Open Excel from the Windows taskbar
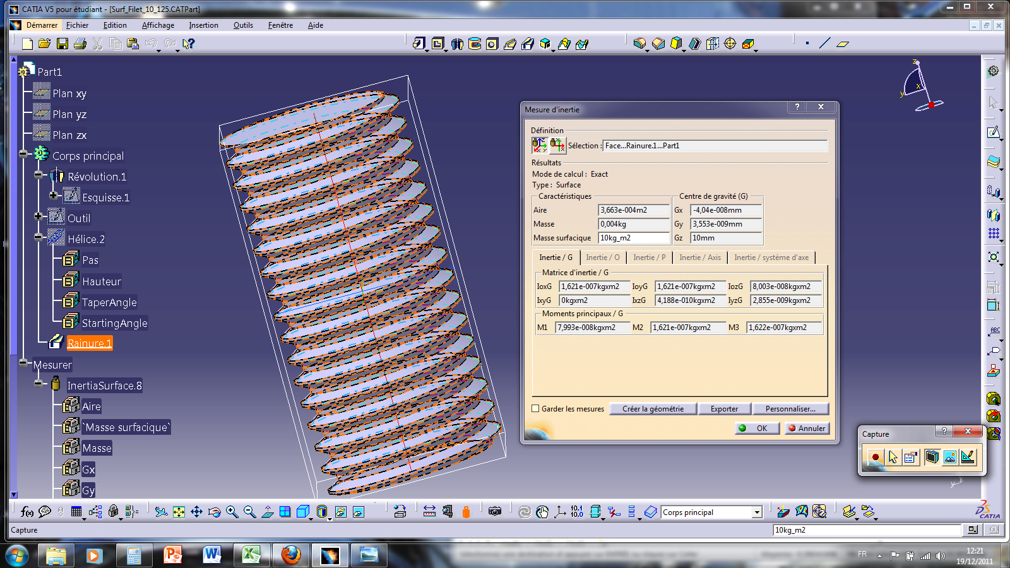Image resolution: width=1010 pixels, height=568 pixels. 251,555
